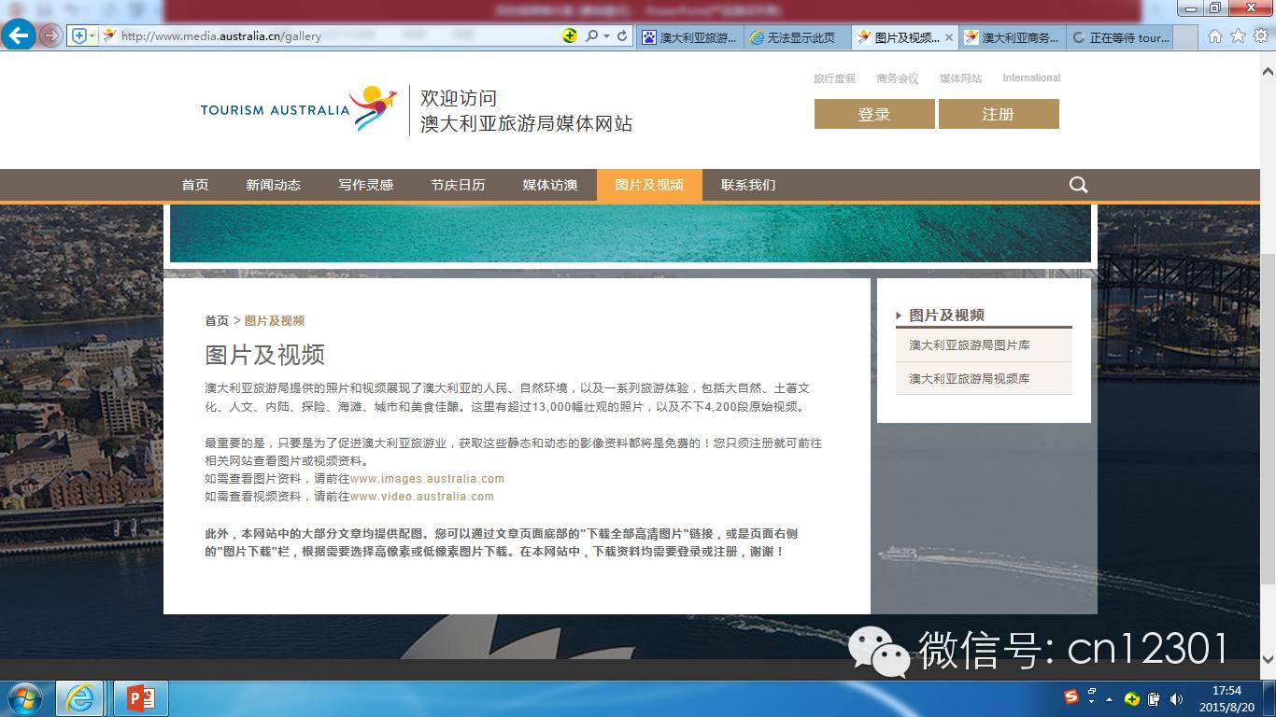Viewport: 1276px width, 717px height.
Task: Click the browser forward arrow button
Action: (51, 35)
